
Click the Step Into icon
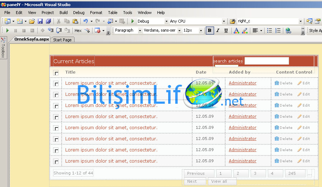[51, 31]
